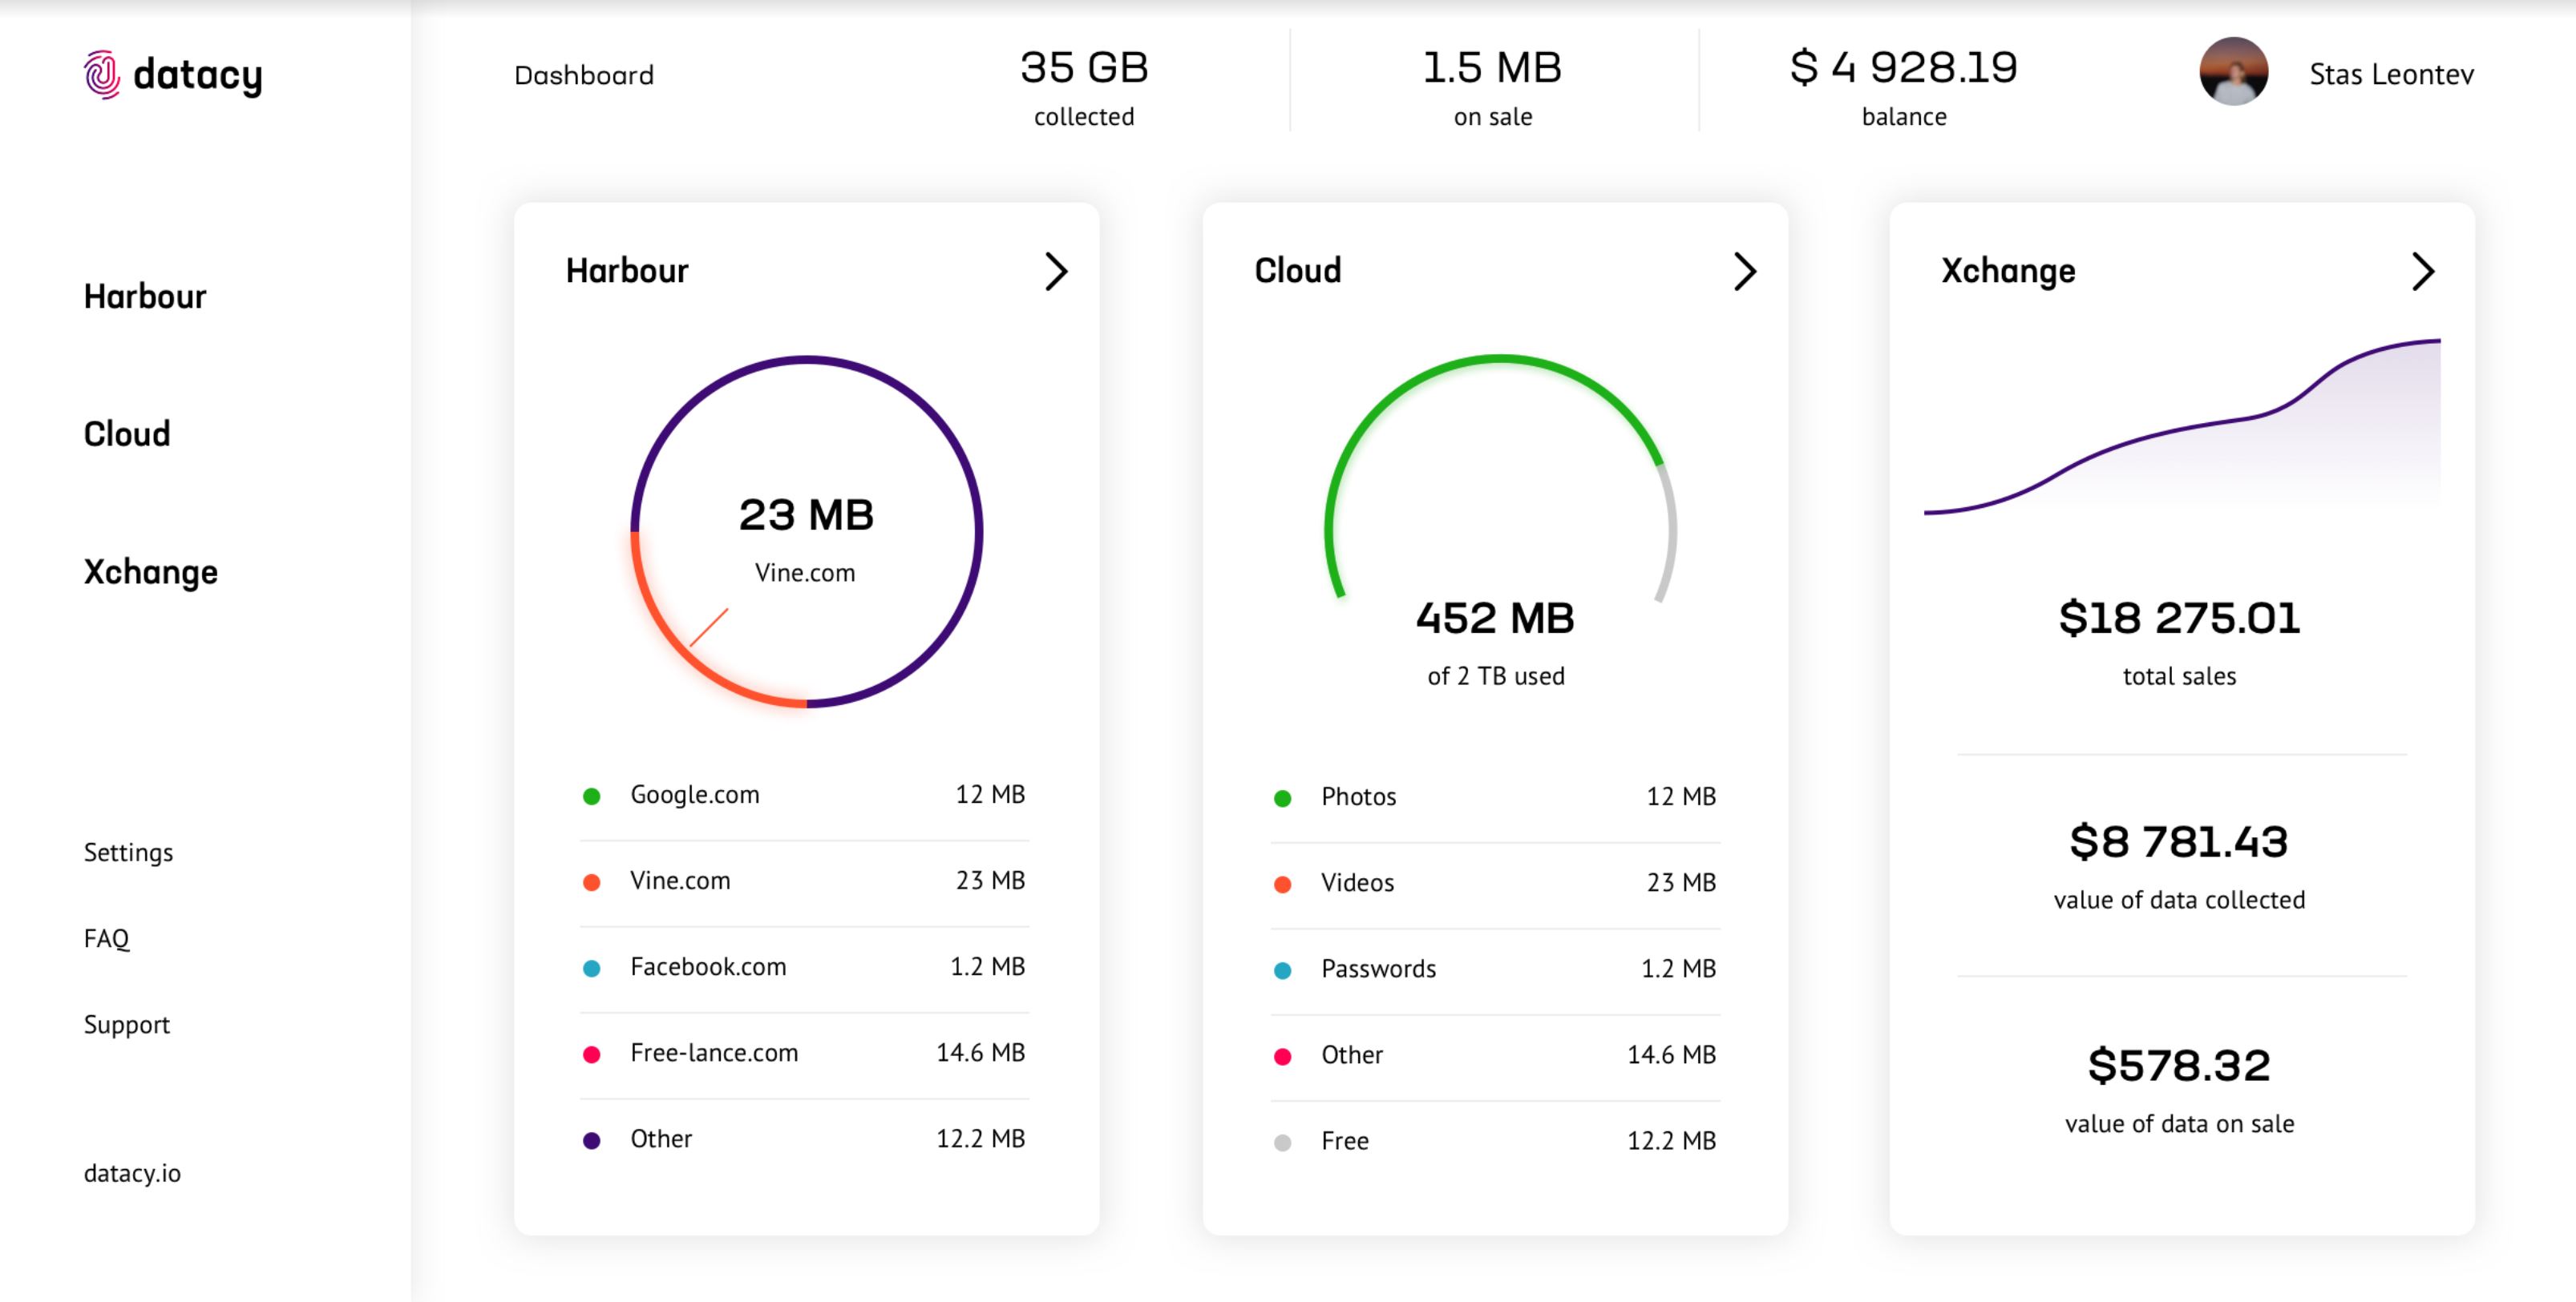Visit the datacy.io link
This screenshot has width=2576, height=1302.
(132, 1173)
